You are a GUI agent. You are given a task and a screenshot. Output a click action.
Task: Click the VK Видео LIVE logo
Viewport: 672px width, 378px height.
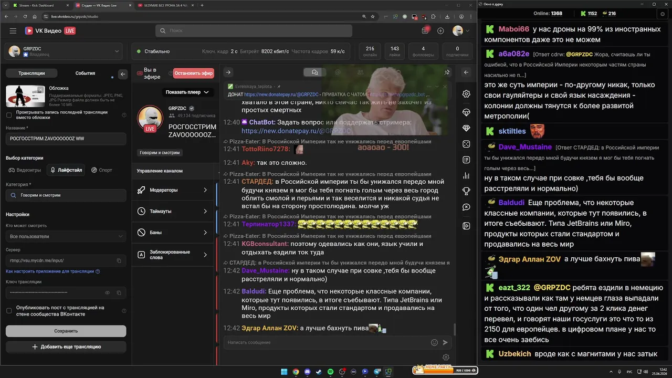pos(50,31)
